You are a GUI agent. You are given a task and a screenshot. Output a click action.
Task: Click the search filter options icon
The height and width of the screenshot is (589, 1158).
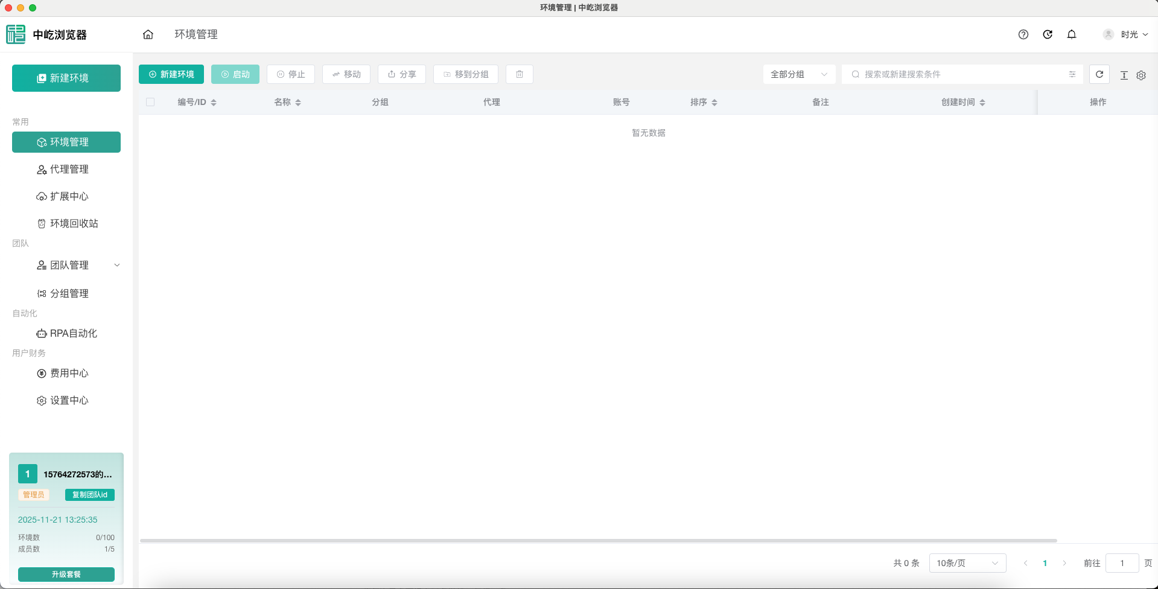tap(1072, 74)
